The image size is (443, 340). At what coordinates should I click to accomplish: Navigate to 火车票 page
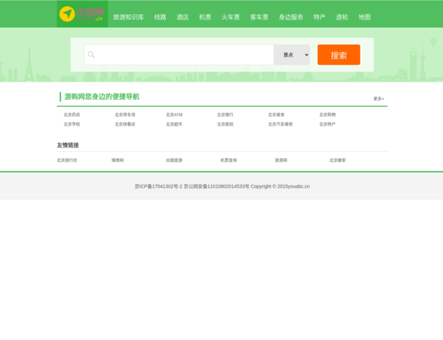(230, 17)
